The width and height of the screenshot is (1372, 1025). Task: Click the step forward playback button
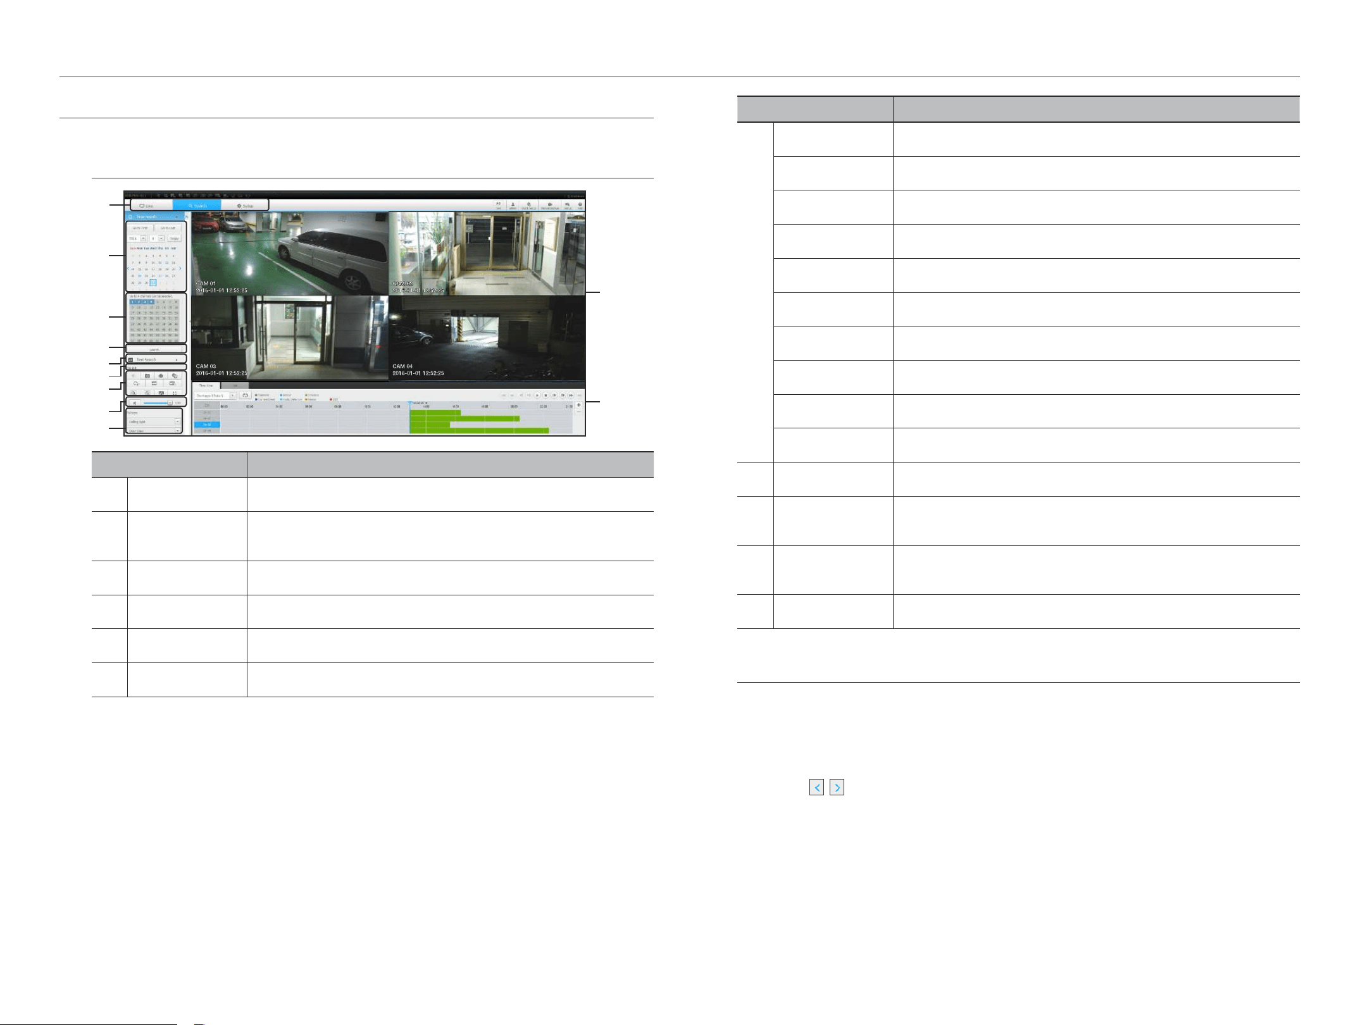coord(554,395)
